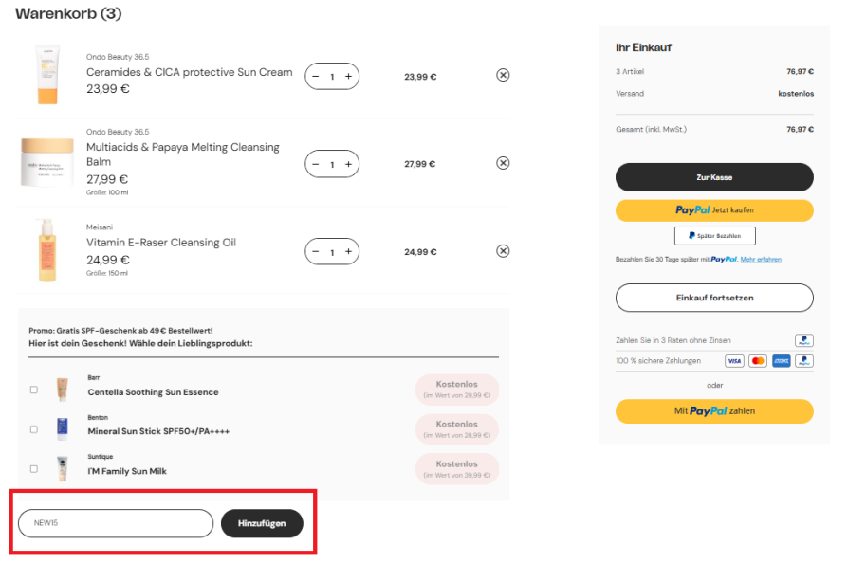The image size is (848, 563).
Task: Tick the Mineral Sun Stick SPF50+ checkbox
Action: [x=34, y=429]
